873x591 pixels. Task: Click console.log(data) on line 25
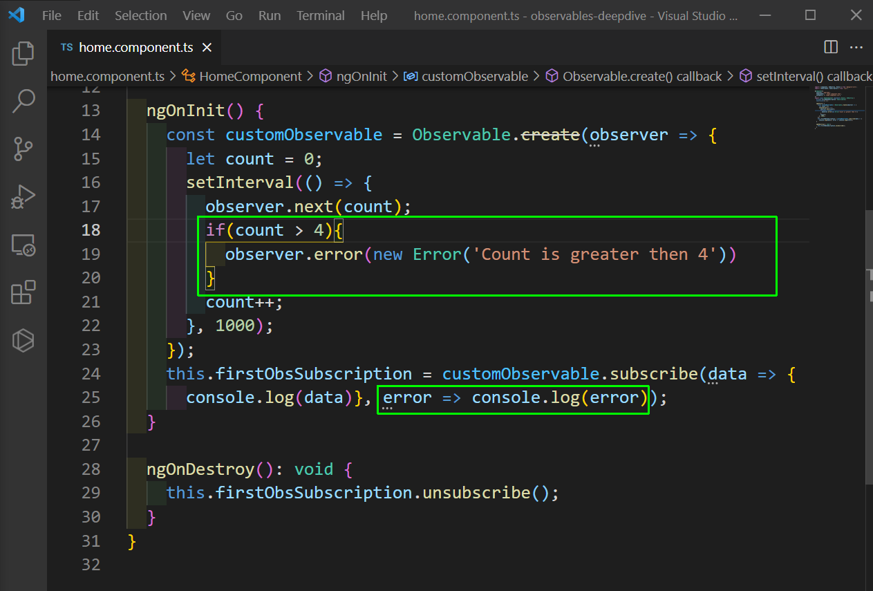pyautogui.click(x=270, y=397)
